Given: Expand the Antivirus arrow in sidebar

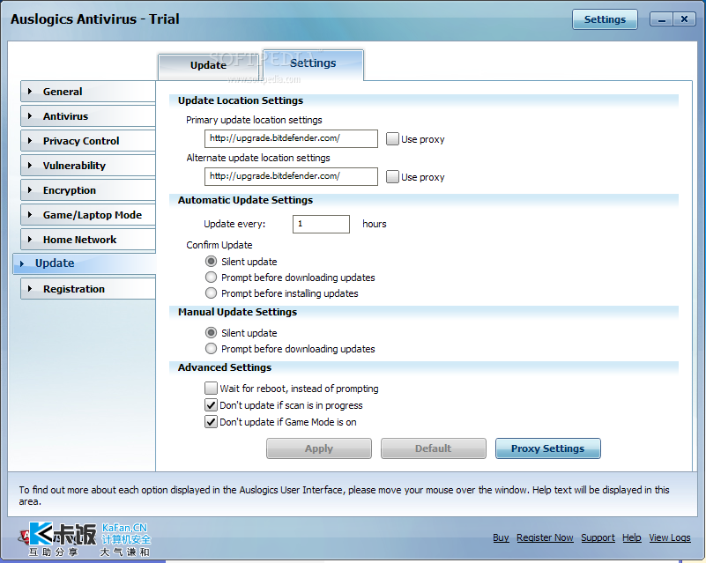Looking at the screenshot, I should tap(30, 116).
